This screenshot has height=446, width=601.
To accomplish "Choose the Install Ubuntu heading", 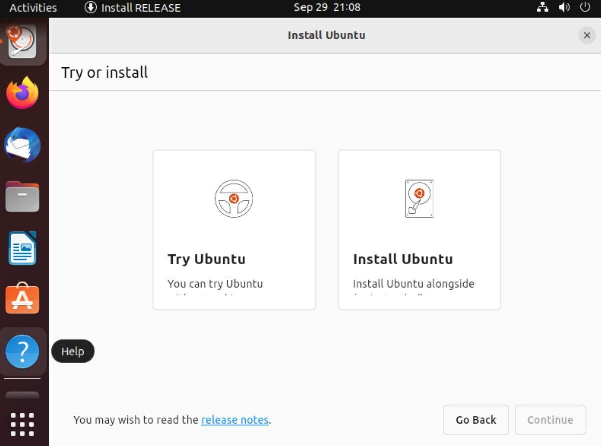I will [403, 259].
